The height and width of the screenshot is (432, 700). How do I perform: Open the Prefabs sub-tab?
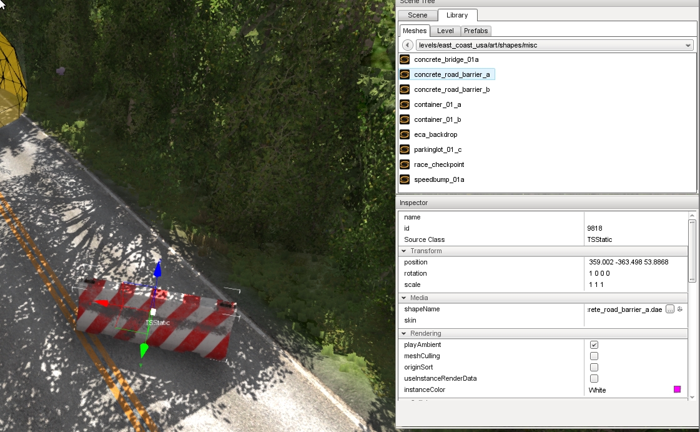pos(476,31)
